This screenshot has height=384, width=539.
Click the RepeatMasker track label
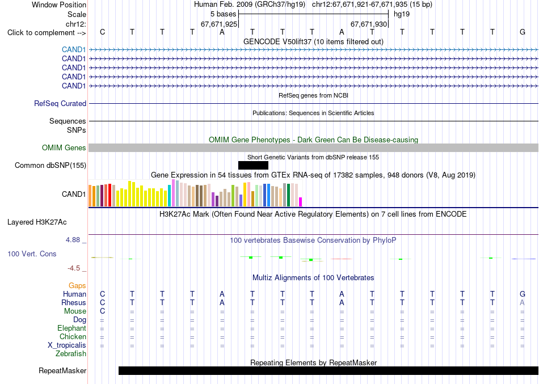click(x=62, y=370)
